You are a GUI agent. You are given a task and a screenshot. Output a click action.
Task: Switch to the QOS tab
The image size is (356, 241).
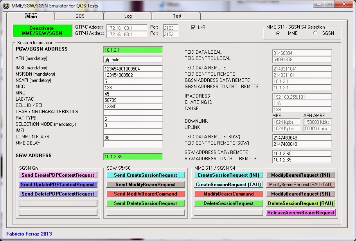79,16
